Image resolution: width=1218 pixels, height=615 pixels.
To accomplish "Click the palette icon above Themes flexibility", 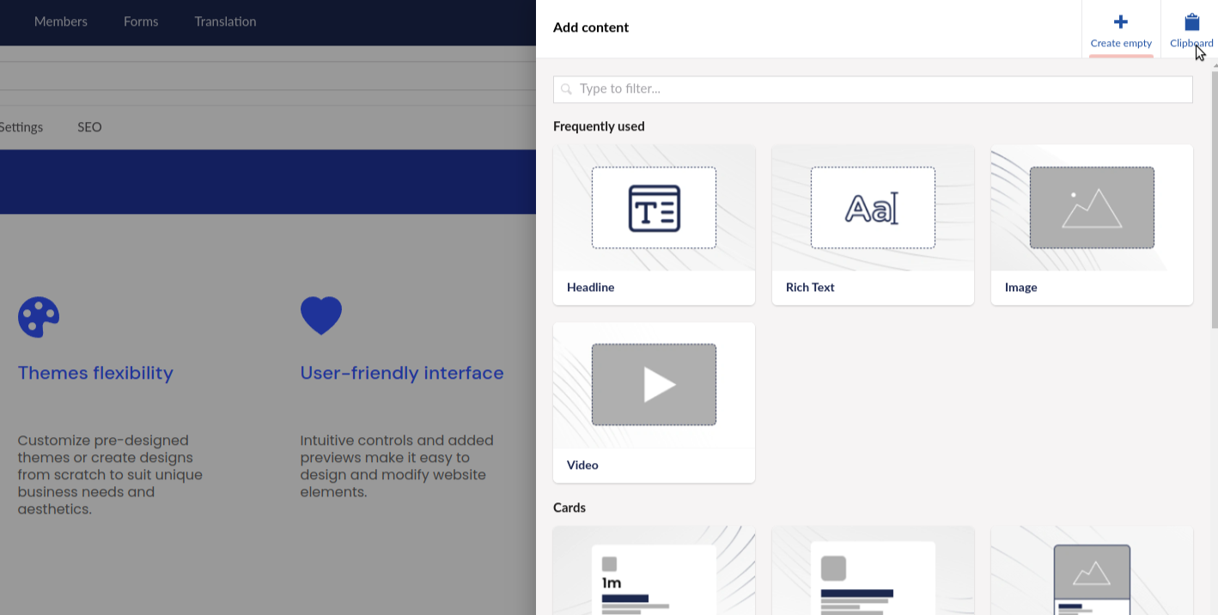I will click(39, 318).
